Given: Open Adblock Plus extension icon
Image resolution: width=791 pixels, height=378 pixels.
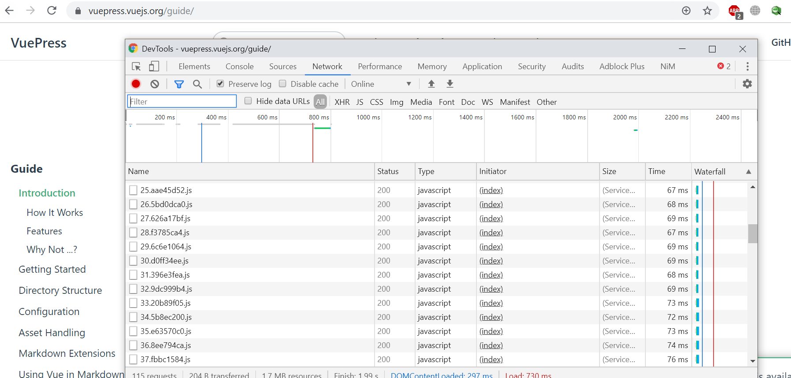Looking at the screenshot, I should [x=735, y=11].
